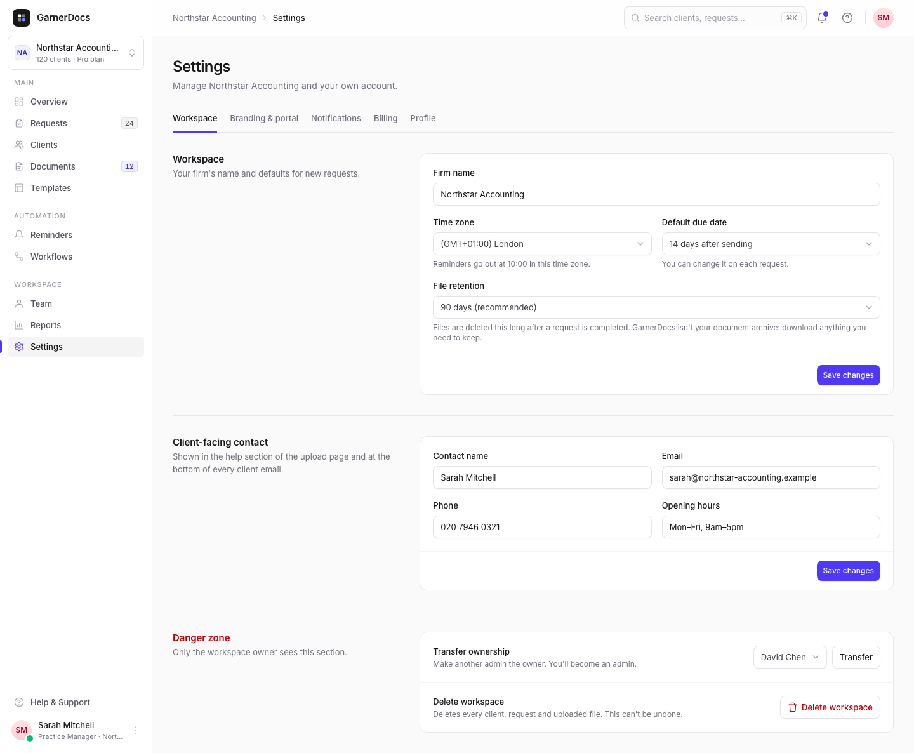Switch to the Billing tab
The height and width of the screenshot is (753, 914).
click(x=385, y=118)
